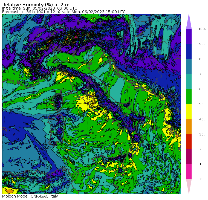208x200 pixels.
Task: Click the 'Moloch Model, CNR-ISAC, Italy' credit
Action: (30, 196)
